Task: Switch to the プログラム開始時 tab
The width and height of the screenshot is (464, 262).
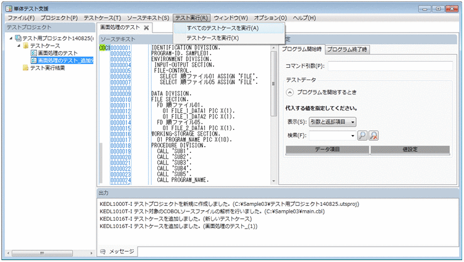Action: (302, 49)
